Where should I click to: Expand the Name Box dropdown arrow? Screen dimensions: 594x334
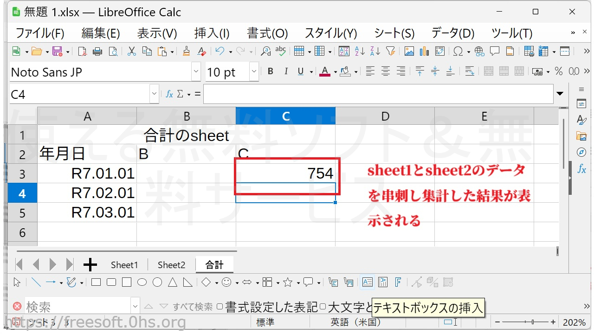coord(154,94)
